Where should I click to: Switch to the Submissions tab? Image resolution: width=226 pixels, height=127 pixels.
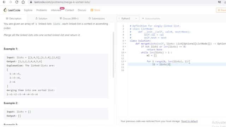coord(96,18)
